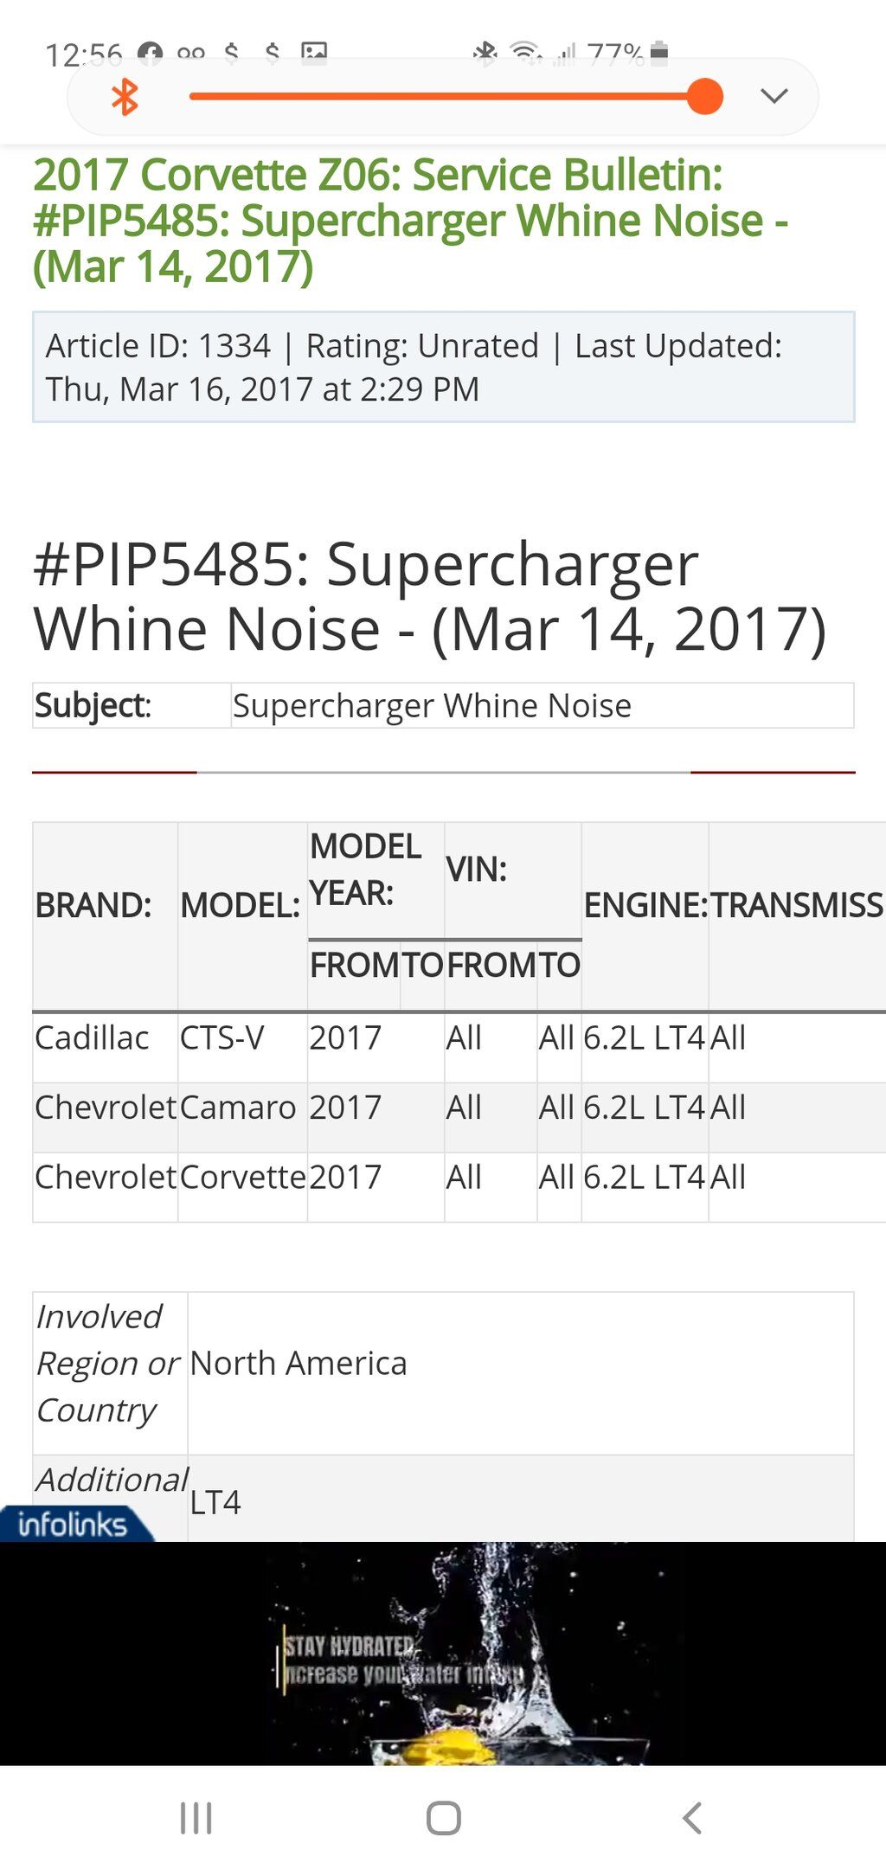
Task: Tap the voicemail notification icon
Action: click(x=190, y=54)
